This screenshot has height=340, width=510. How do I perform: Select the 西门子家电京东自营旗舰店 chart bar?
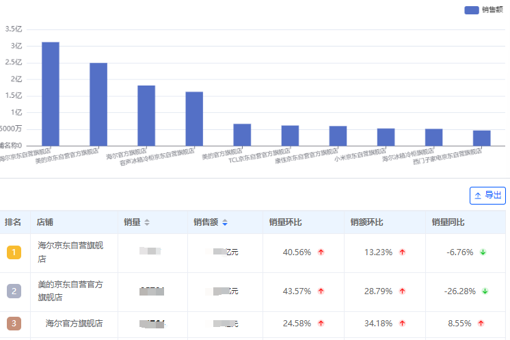tap(482, 138)
